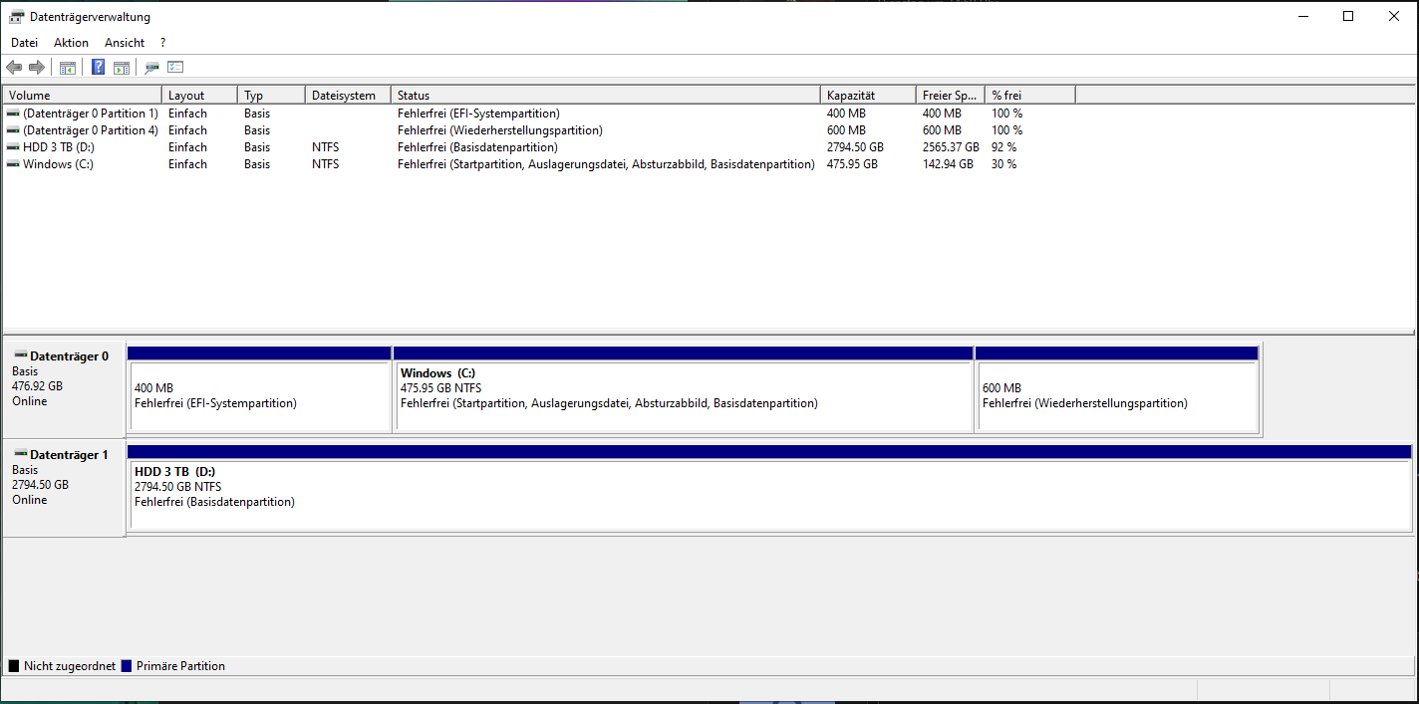The width and height of the screenshot is (1419, 704).
Task: Click the Primäre Partition legend swatch
Action: point(128,665)
